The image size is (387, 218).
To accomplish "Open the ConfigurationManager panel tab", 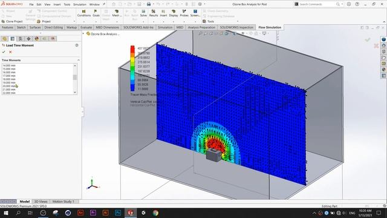I will [21, 39].
